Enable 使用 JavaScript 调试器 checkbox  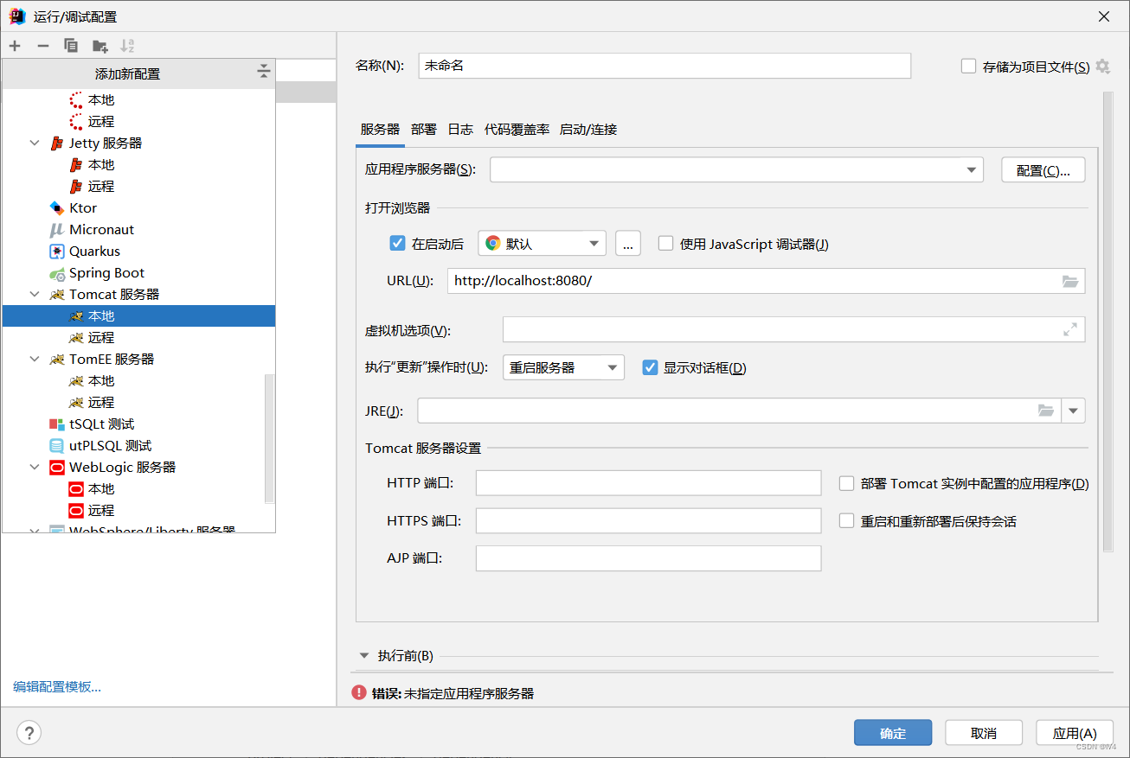coord(665,244)
